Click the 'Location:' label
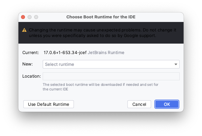This screenshot has width=202, height=136. (x=32, y=76)
